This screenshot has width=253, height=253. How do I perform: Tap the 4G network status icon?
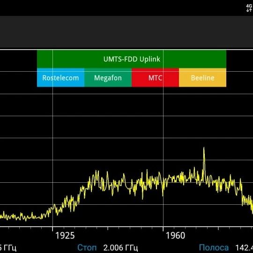click(249, 8)
